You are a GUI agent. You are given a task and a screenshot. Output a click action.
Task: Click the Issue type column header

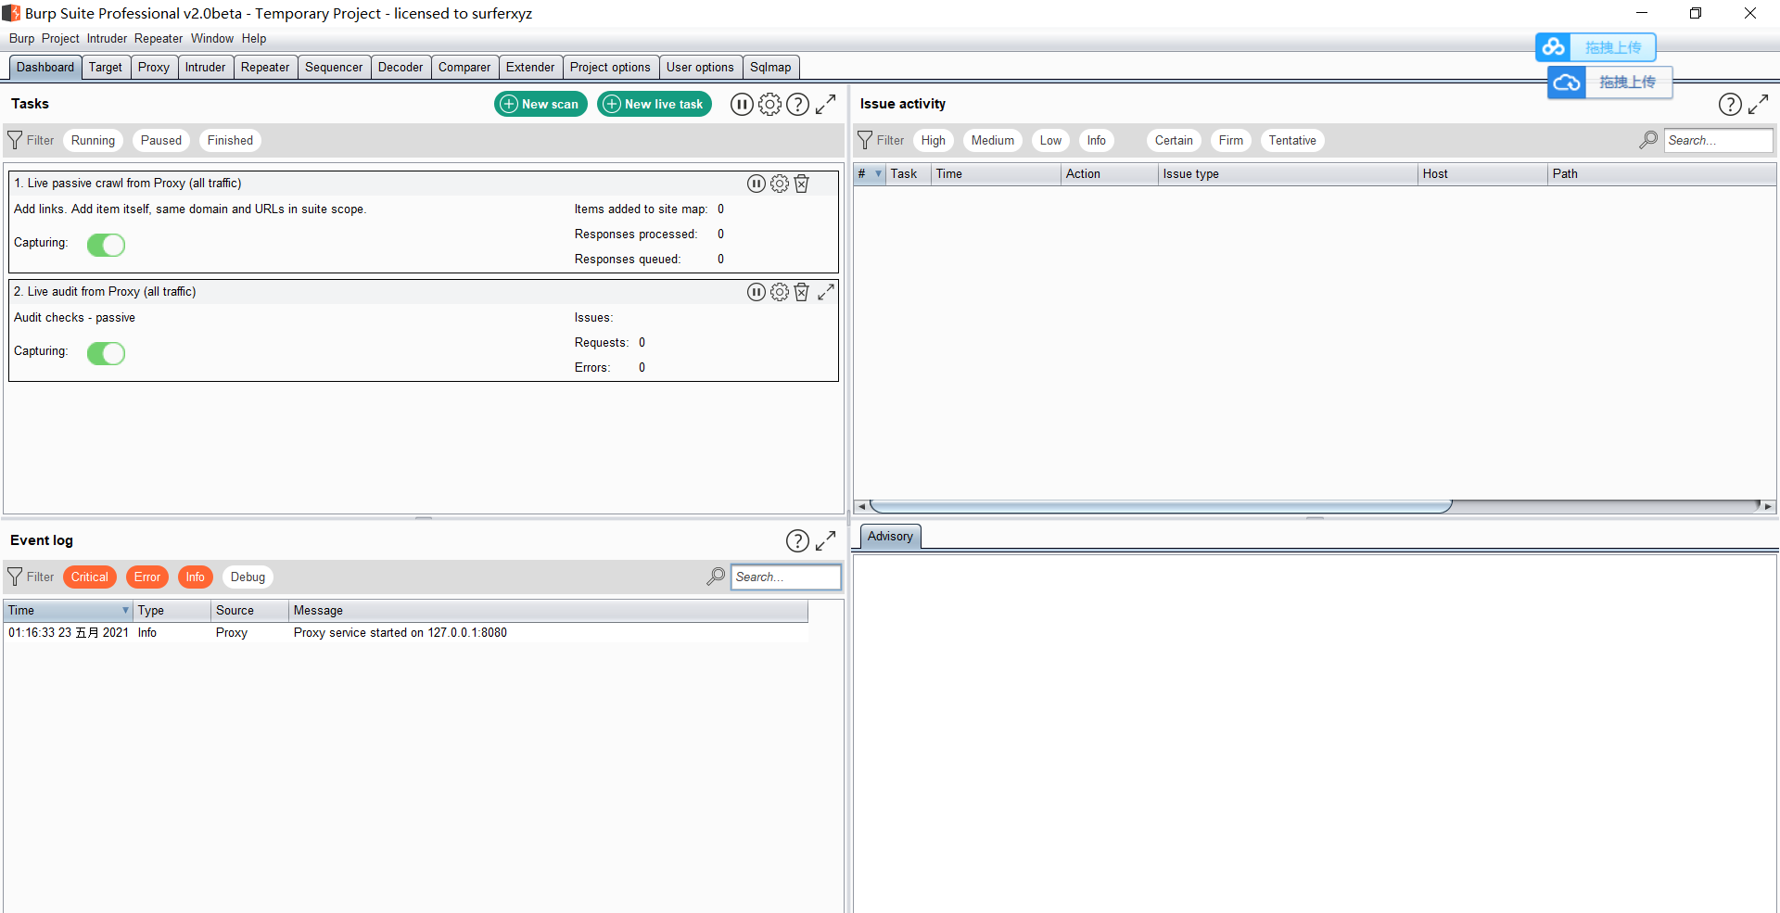[x=1288, y=173]
